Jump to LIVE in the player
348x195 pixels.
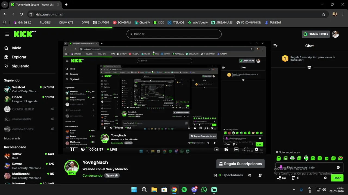tap(112, 149)
